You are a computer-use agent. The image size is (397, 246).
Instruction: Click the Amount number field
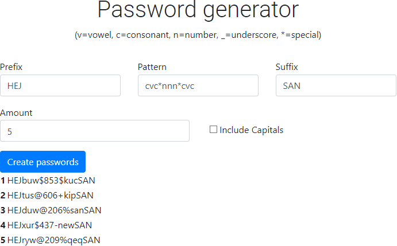pos(95,131)
